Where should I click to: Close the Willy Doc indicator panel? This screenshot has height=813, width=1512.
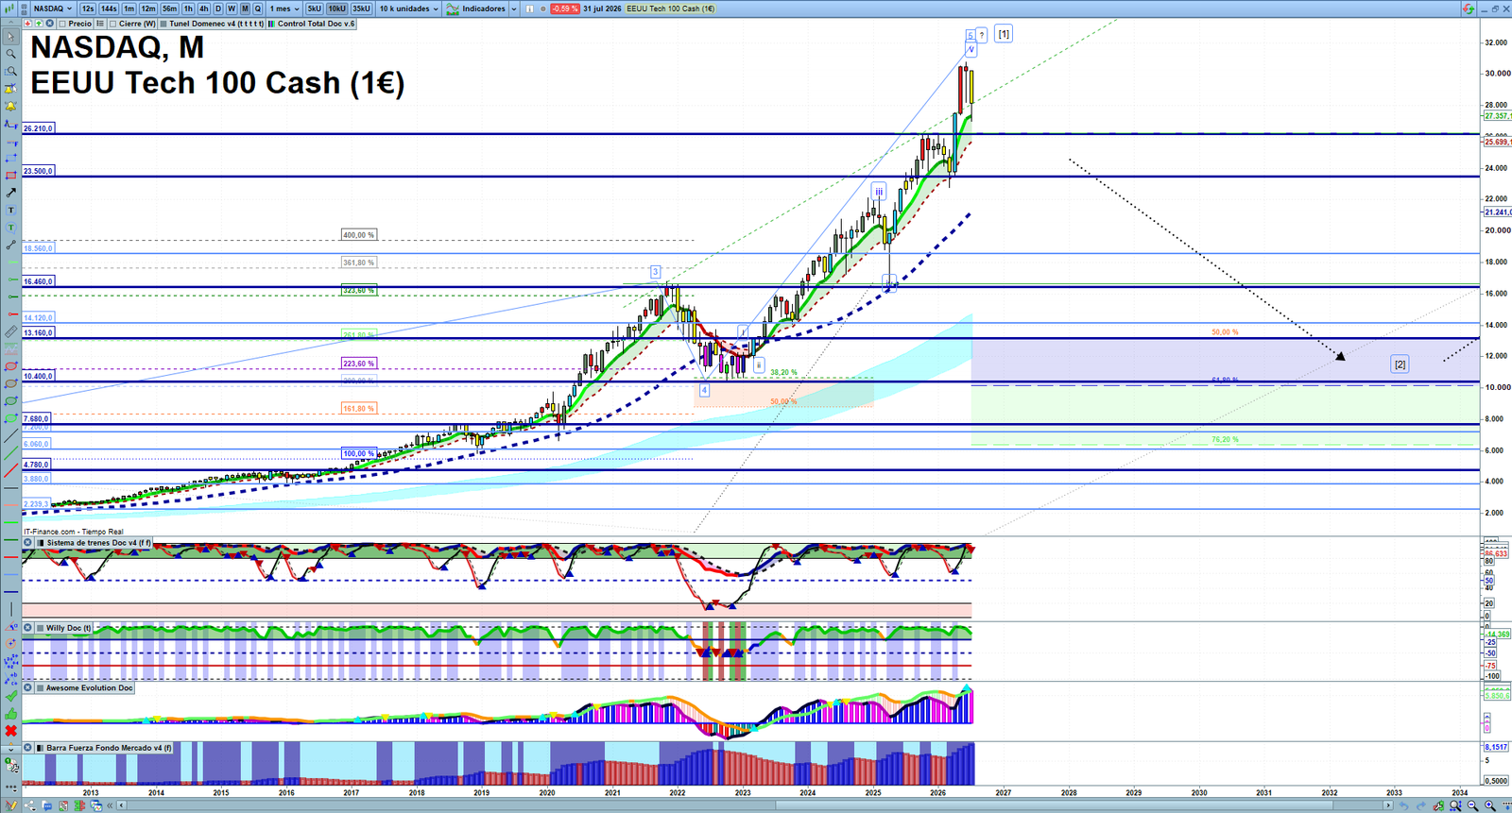28,627
